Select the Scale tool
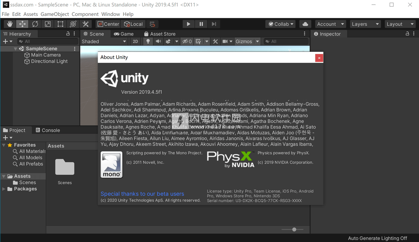Screen dimensions: 419x242 [x=48, y=24]
